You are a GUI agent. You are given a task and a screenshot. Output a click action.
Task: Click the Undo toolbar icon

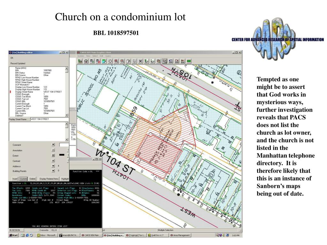171,61
